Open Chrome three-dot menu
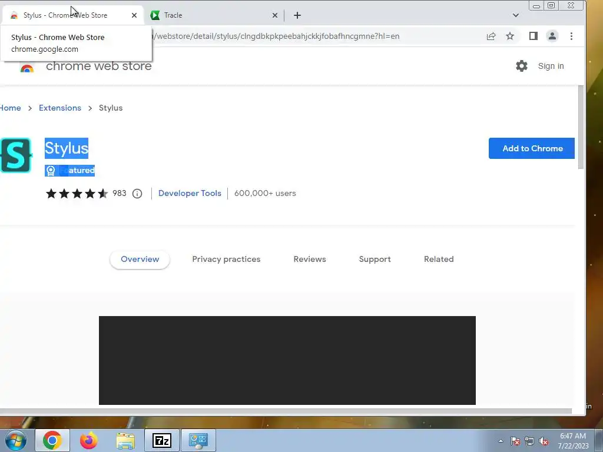Viewport: 603px width, 452px height. [x=571, y=36]
